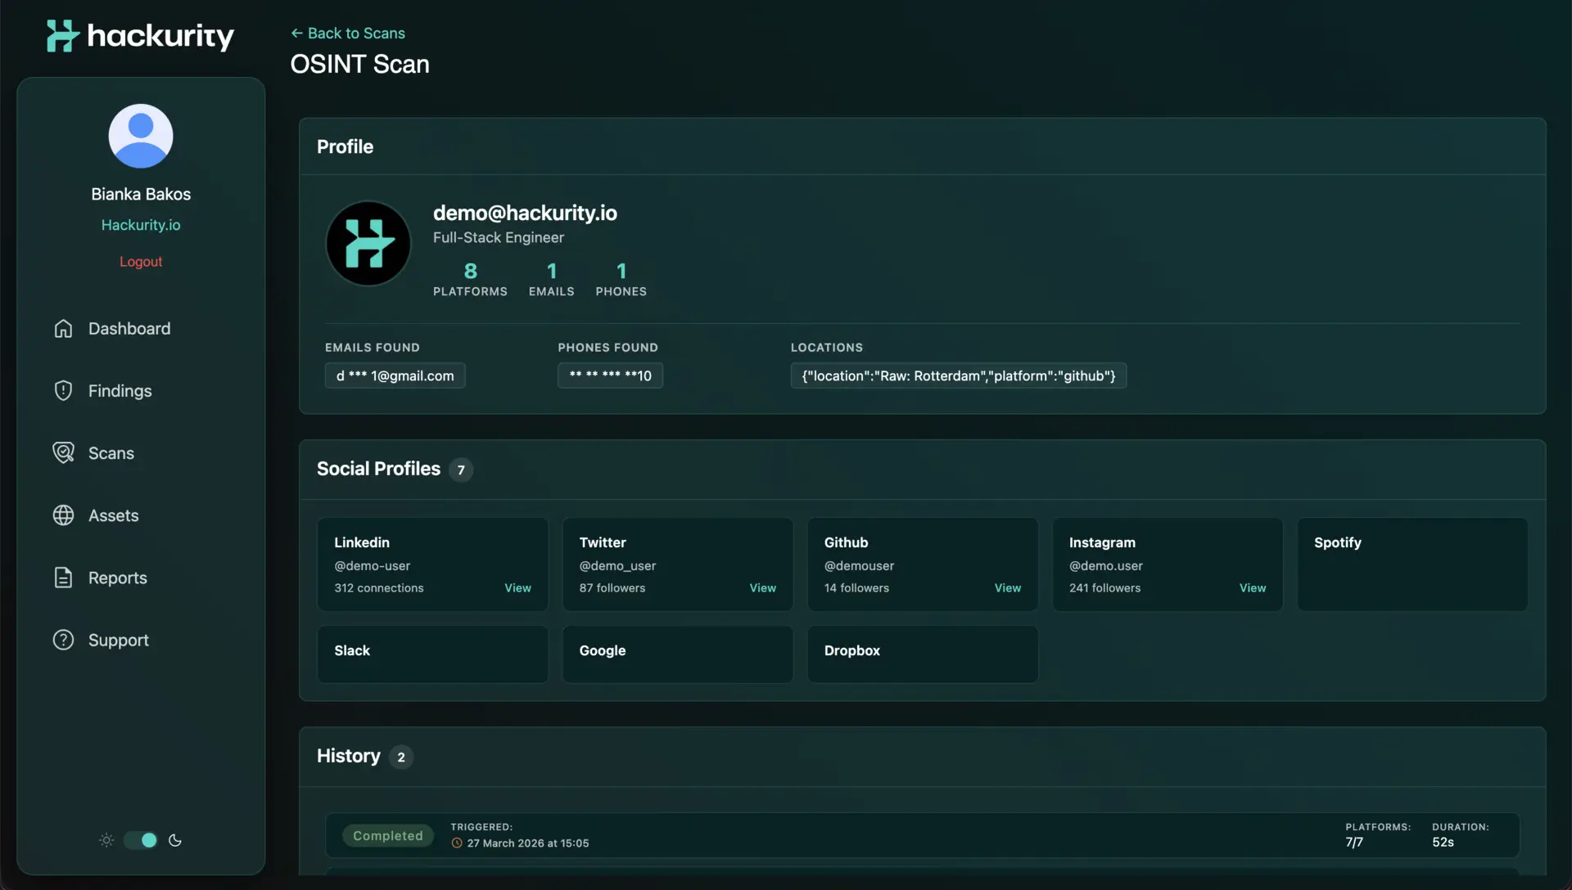Click the 1 Emails stat
Viewport: 1572px width, 890px height.
551,279
